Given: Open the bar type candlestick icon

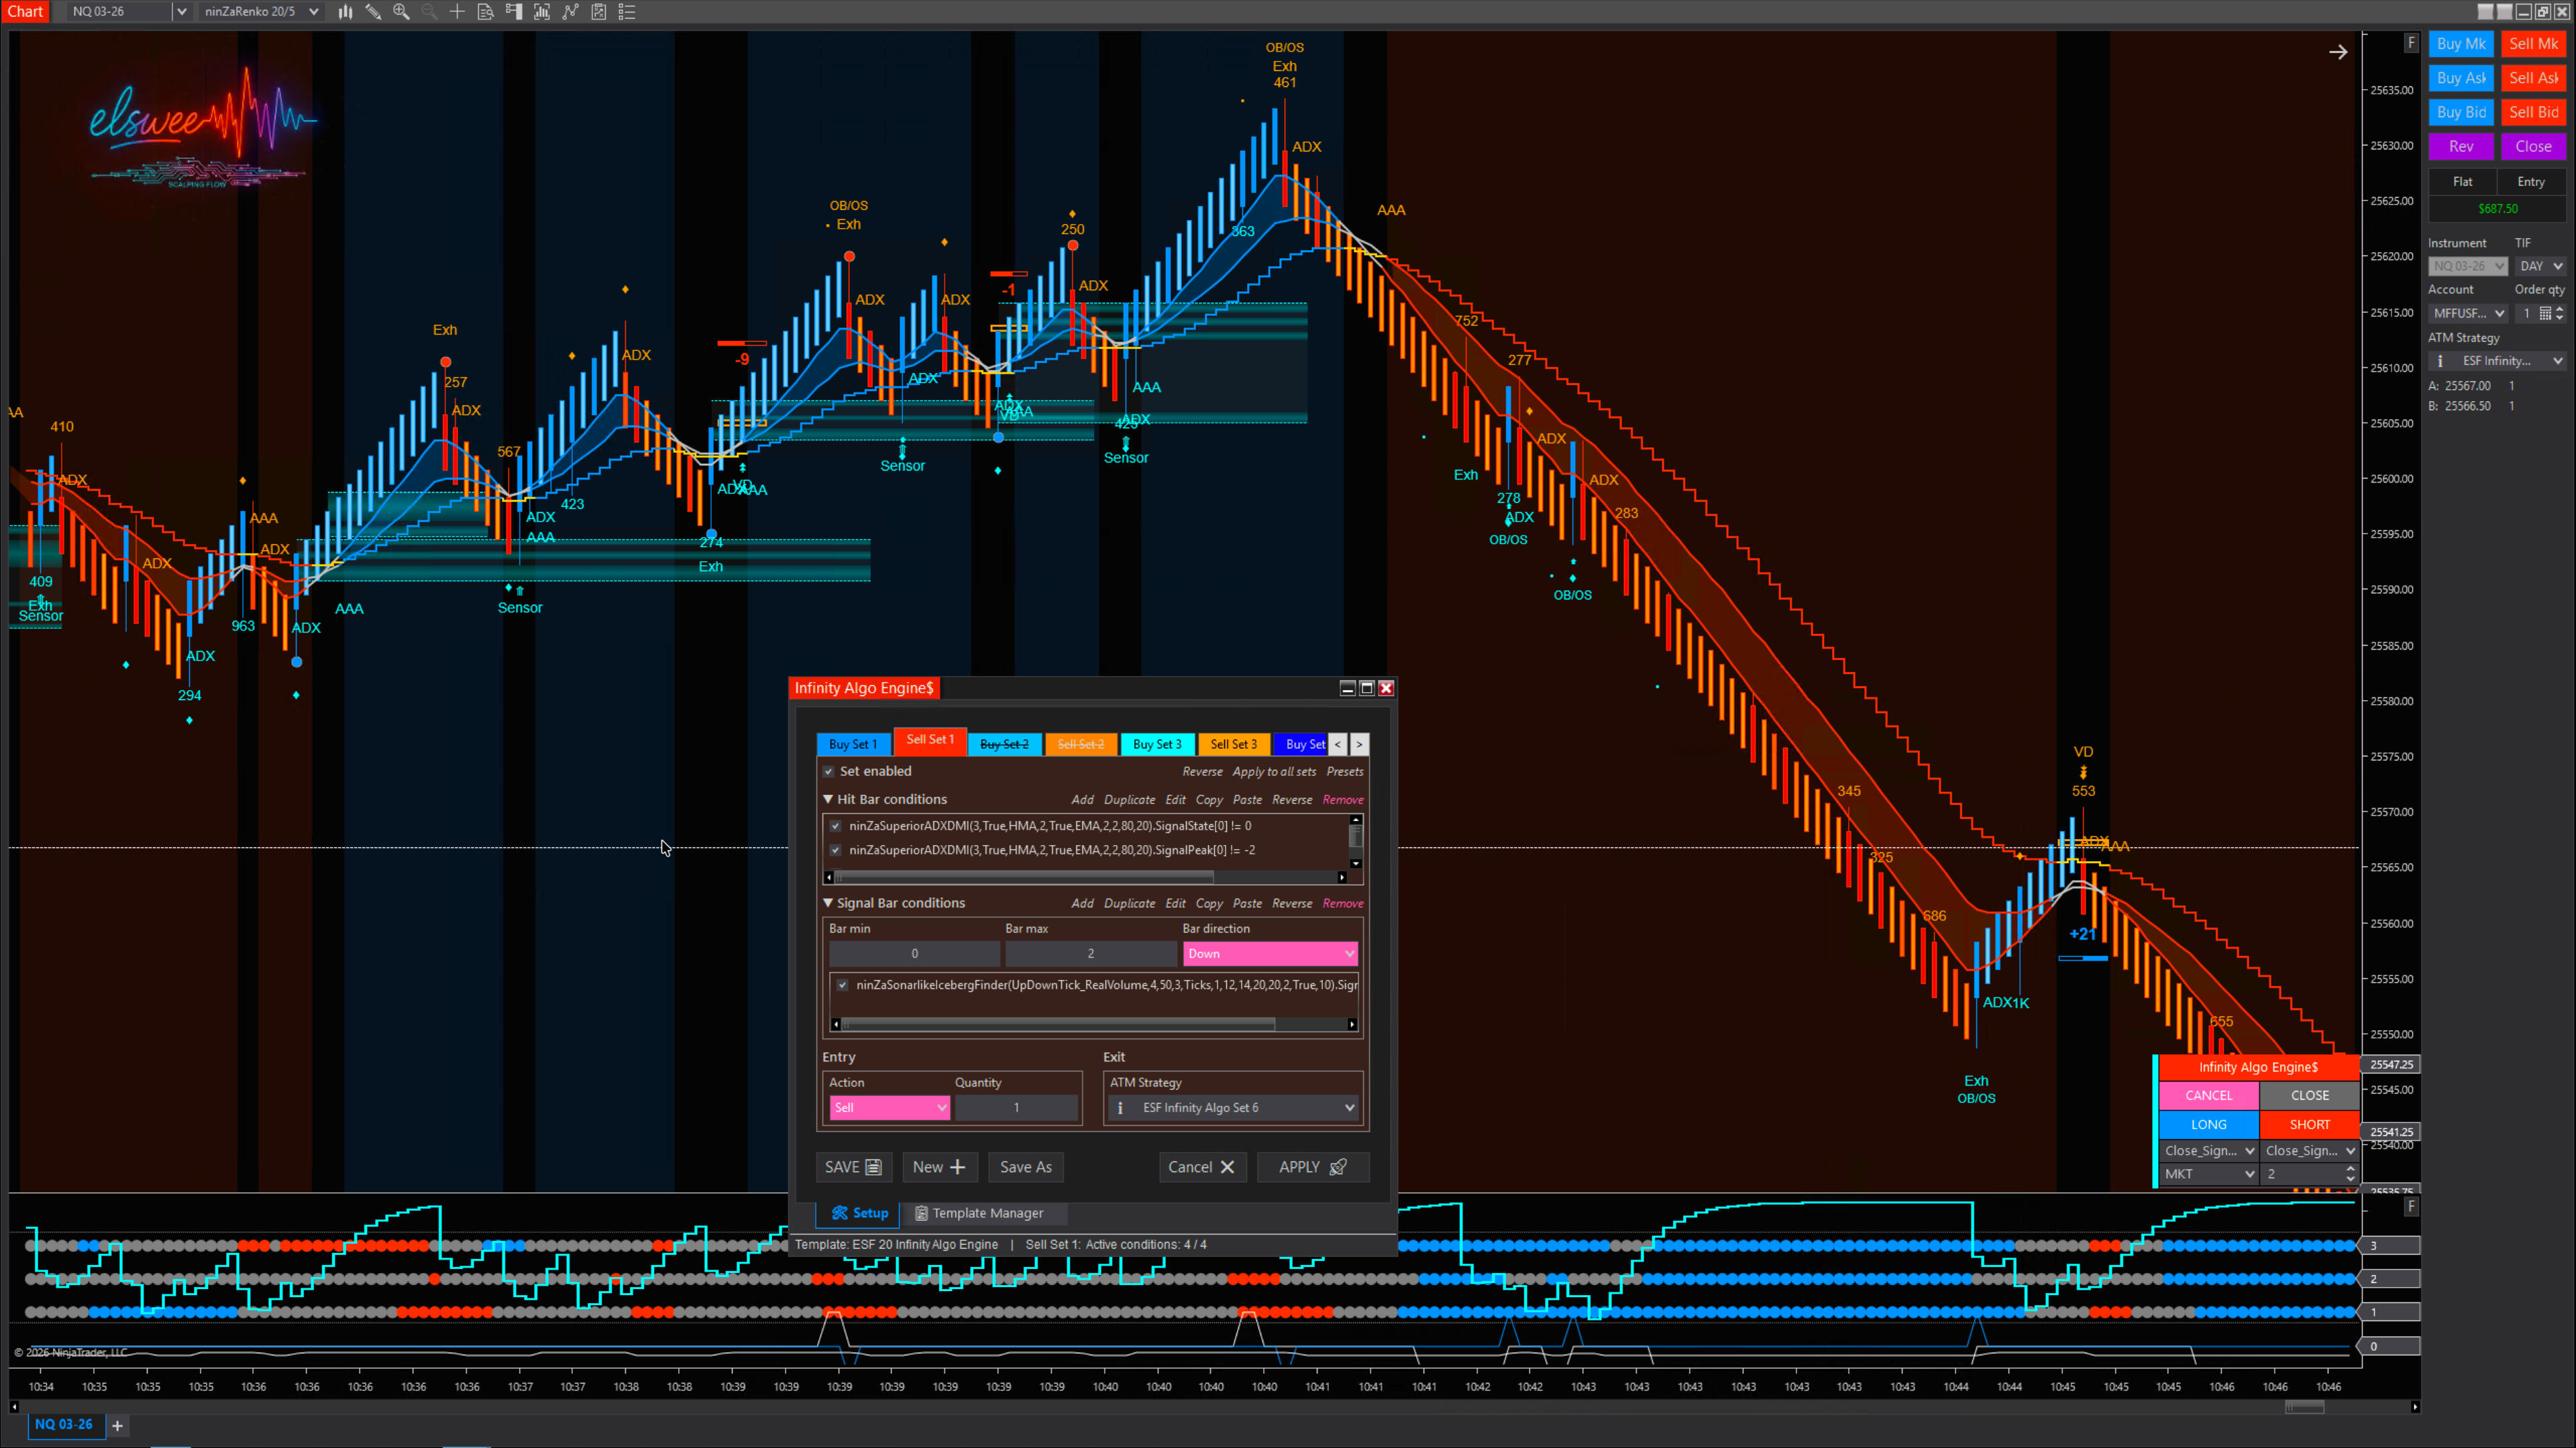Looking at the screenshot, I should click(345, 12).
